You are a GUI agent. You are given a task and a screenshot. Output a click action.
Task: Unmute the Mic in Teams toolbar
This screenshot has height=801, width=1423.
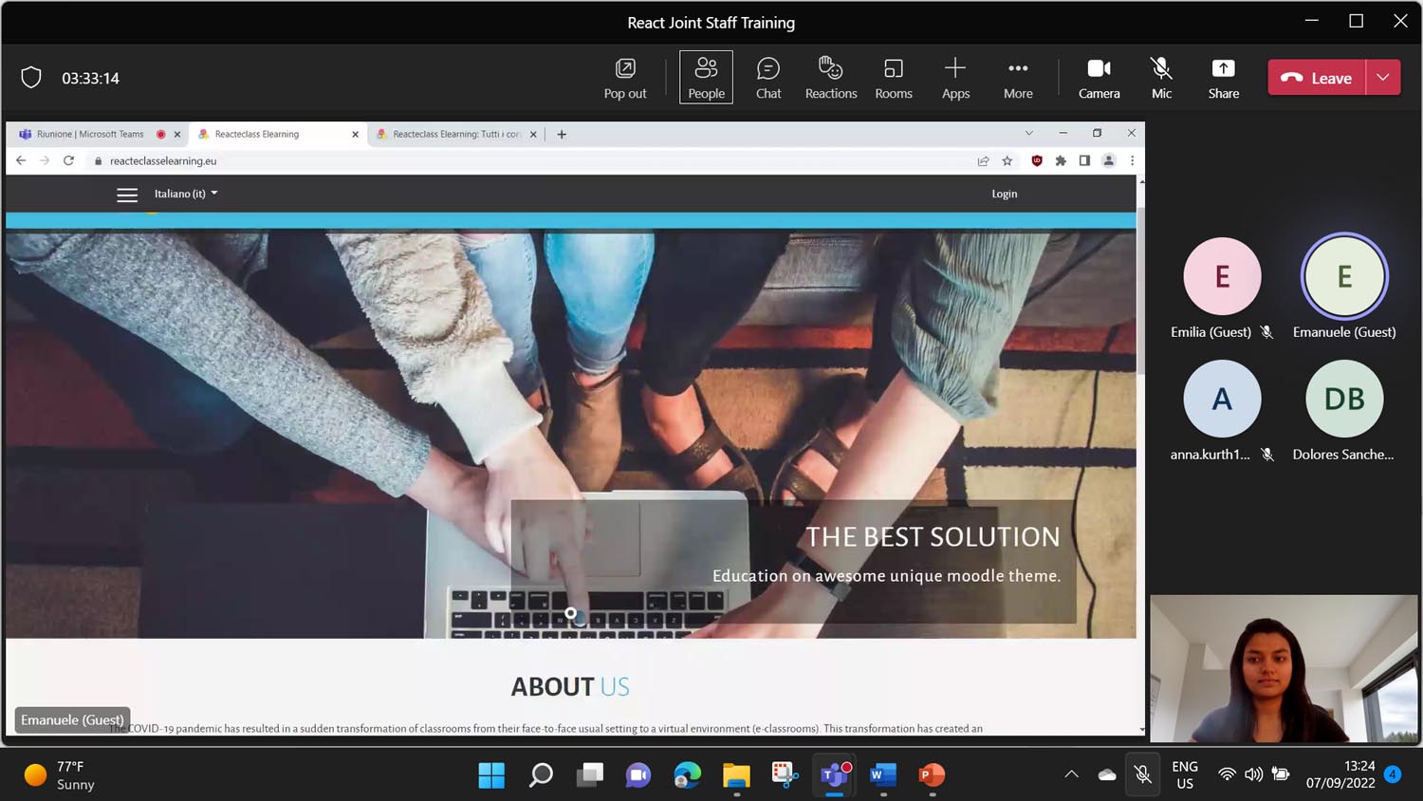1161,78
